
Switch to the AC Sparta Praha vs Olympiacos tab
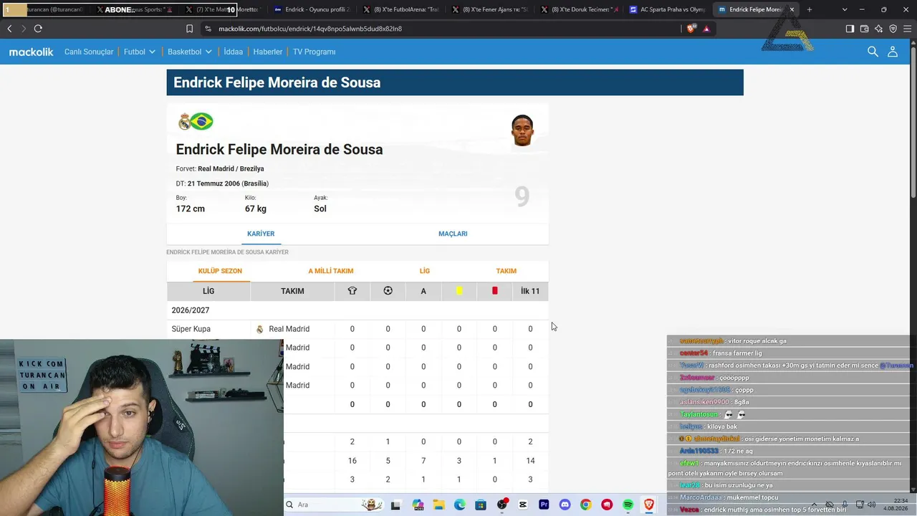point(666,9)
